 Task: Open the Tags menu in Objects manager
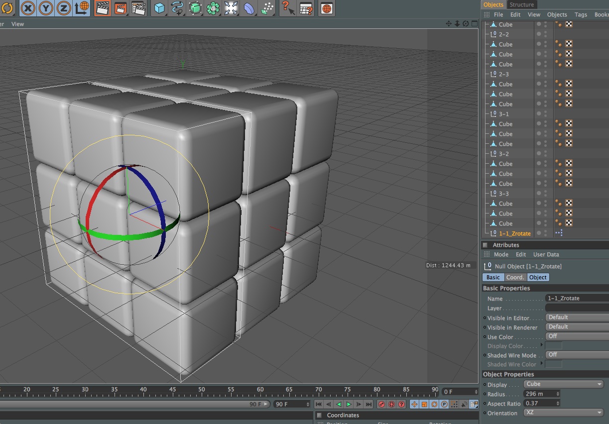[x=581, y=14]
